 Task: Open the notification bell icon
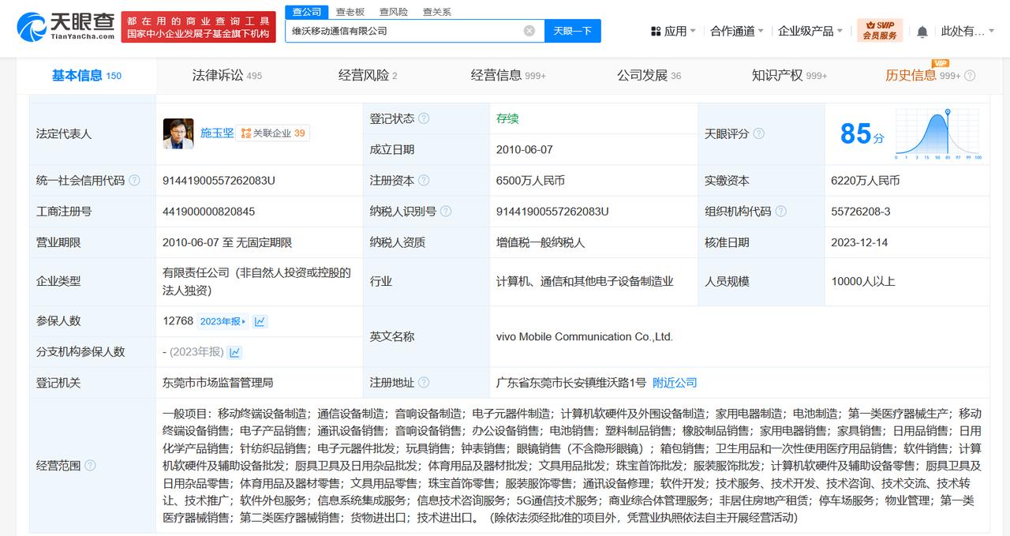tap(922, 32)
